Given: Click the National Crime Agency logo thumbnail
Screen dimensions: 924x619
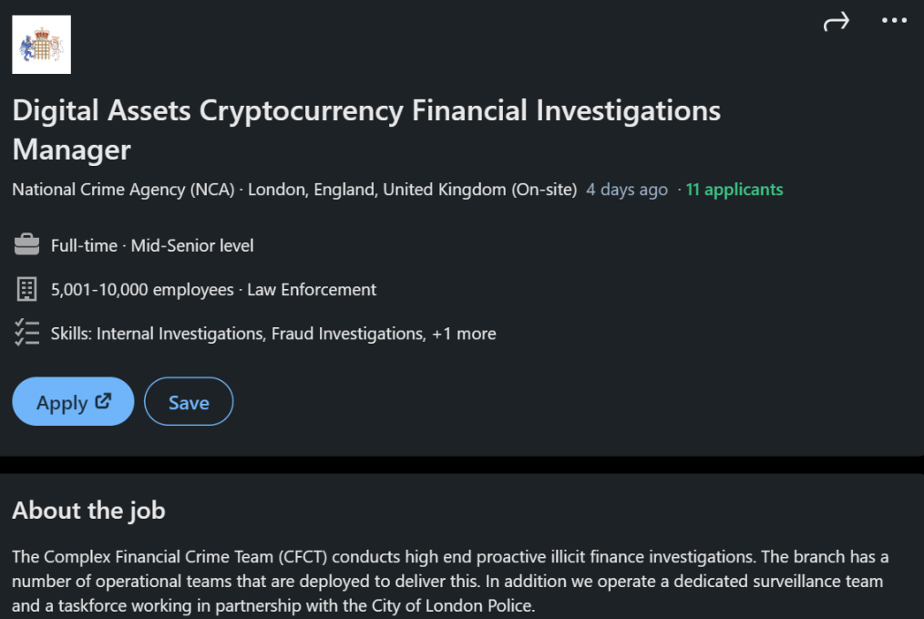Looking at the screenshot, I should (41, 44).
